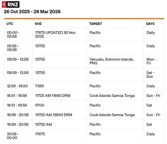
Task: Click the 17675 cell in last row
Action: click(x=59, y=136)
